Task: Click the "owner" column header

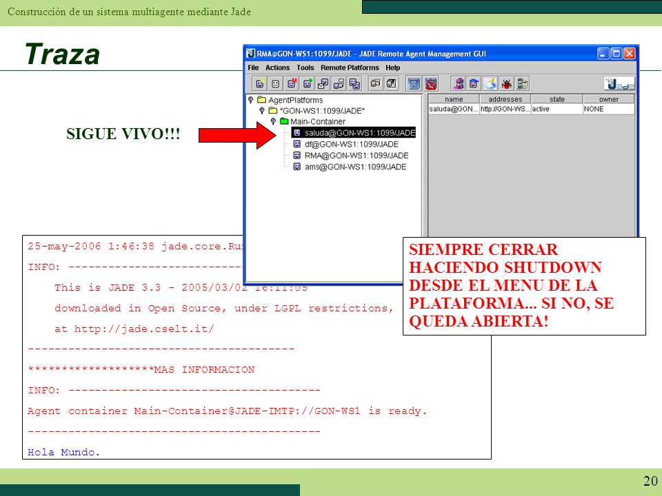Action: 609,99
